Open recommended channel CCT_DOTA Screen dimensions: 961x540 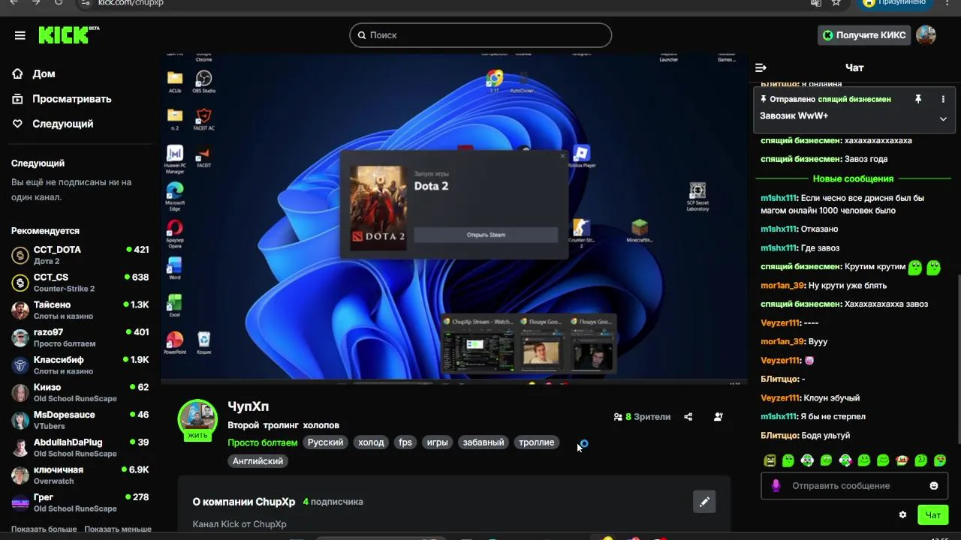pyautogui.click(x=80, y=255)
